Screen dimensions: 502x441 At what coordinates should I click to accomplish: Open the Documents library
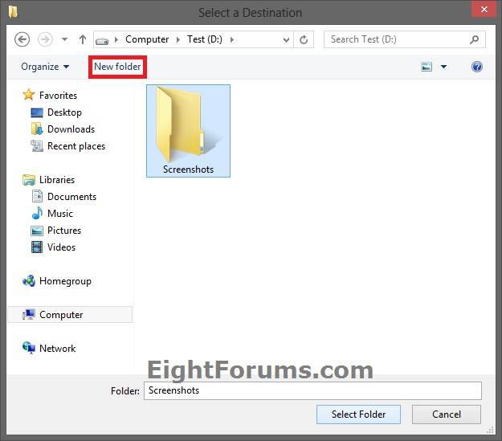71,197
